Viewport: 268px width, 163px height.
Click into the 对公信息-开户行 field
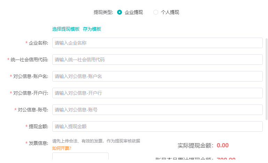pos(157,93)
